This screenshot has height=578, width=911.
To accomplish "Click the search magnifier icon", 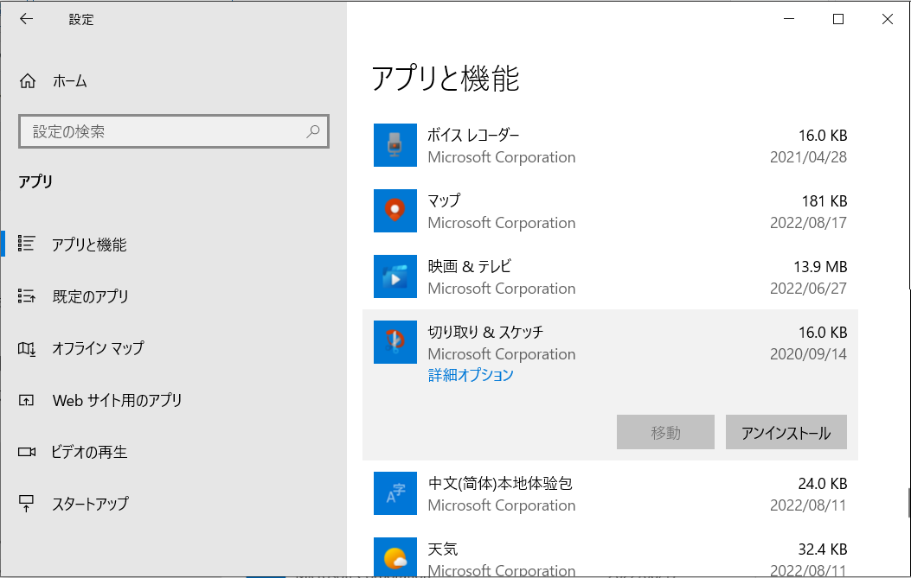I will (312, 131).
